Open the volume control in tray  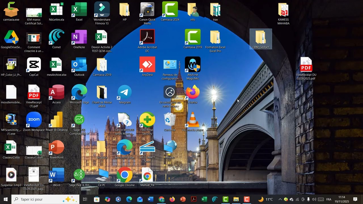(314, 199)
